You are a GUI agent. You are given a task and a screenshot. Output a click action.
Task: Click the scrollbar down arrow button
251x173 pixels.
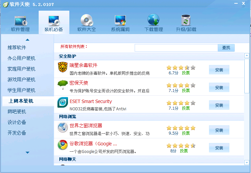tap(247, 163)
